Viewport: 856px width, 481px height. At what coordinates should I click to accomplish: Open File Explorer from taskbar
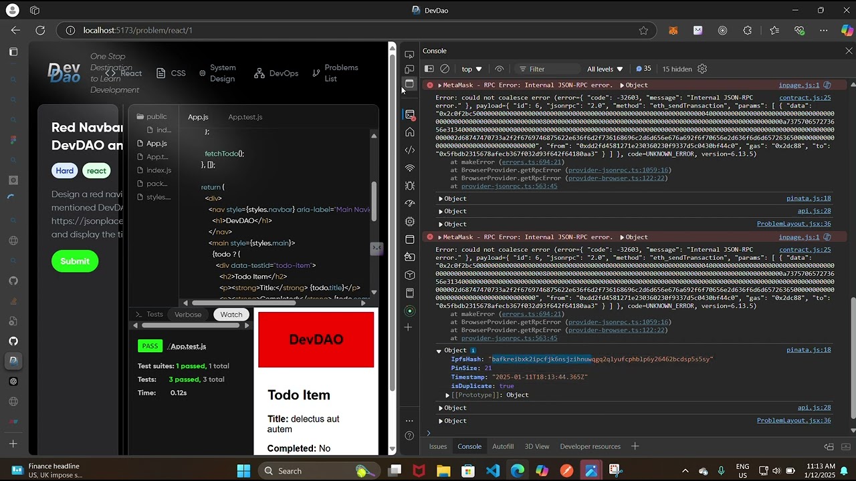click(443, 470)
